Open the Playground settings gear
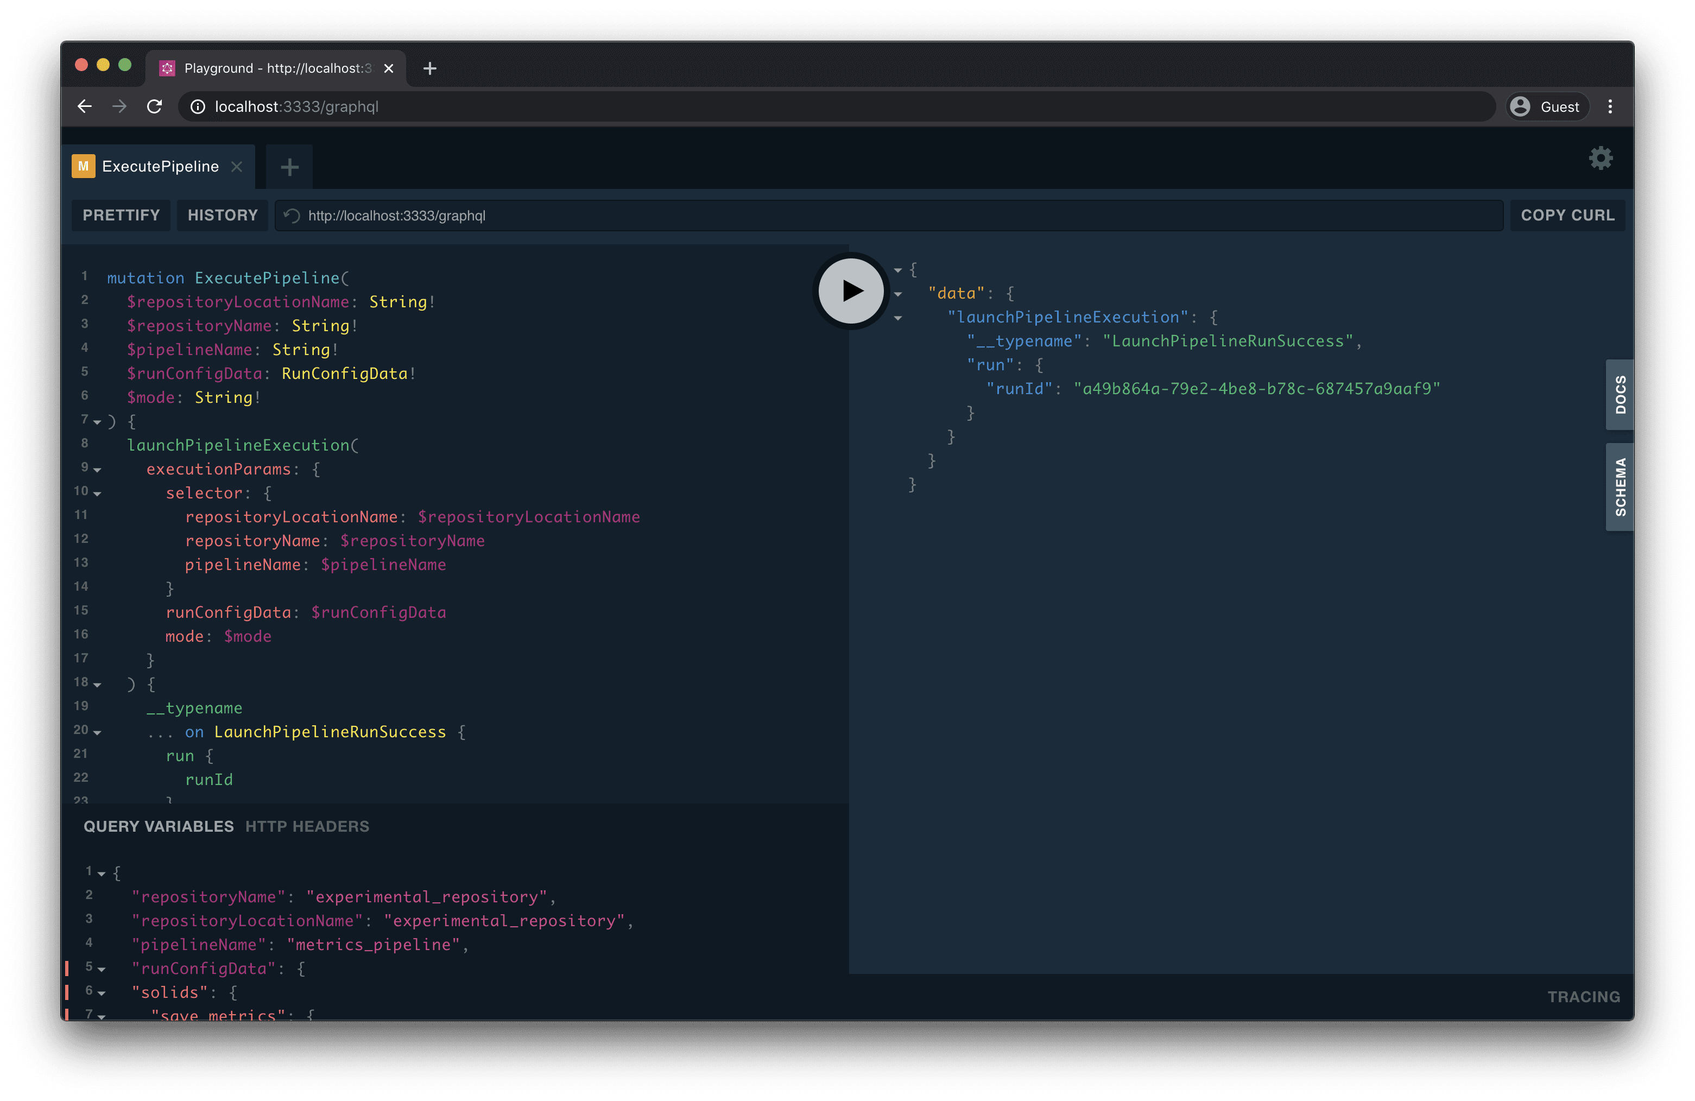This screenshot has width=1695, height=1101. pyautogui.click(x=1601, y=159)
